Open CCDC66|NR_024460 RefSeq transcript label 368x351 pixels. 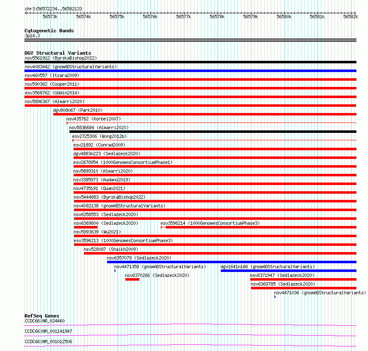tap(45, 321)
